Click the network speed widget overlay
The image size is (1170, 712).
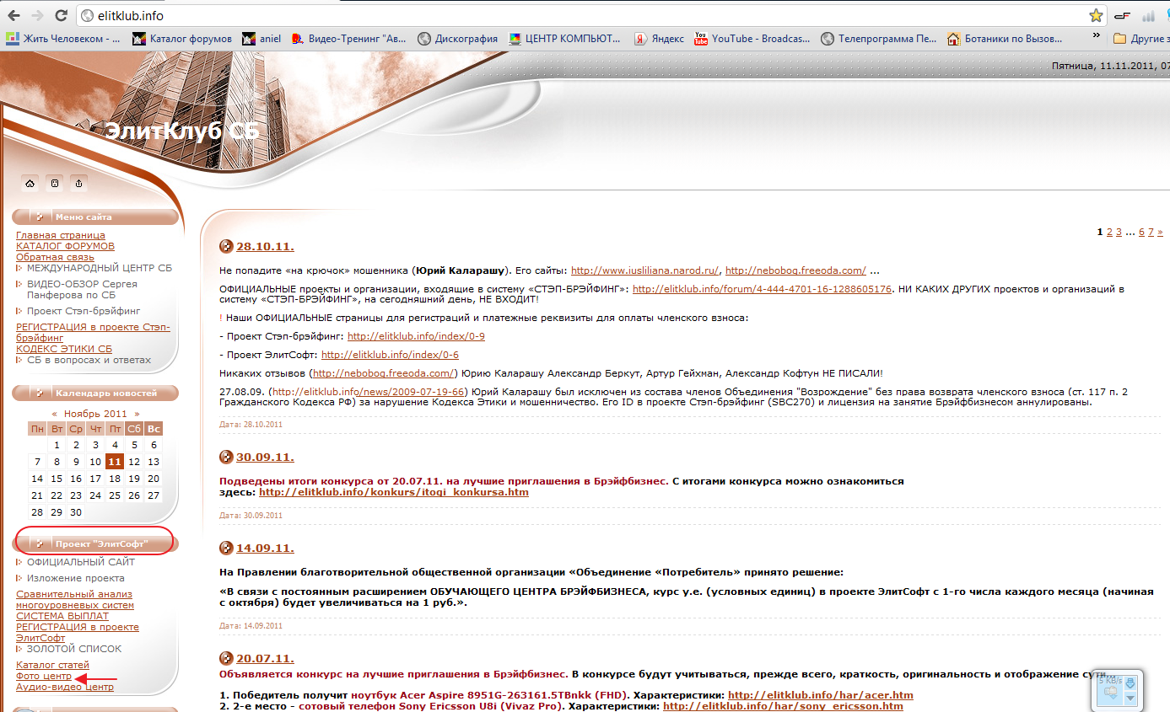click(1119, 689)
